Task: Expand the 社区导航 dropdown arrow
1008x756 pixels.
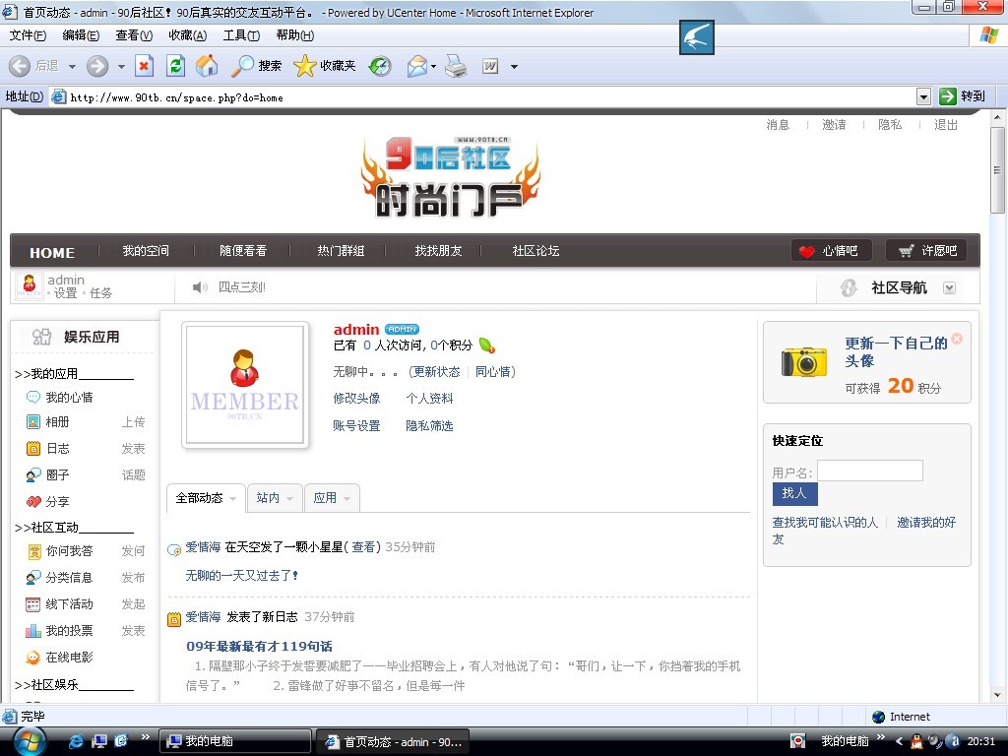Action: click(950, 288)
